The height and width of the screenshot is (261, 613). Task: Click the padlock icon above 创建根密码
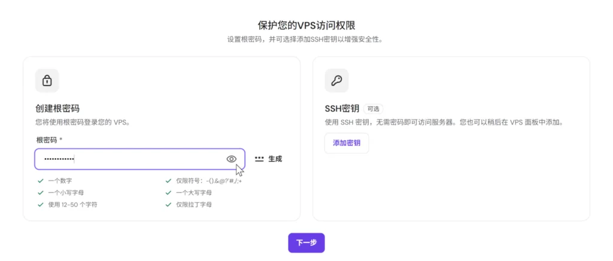(47, 81)
